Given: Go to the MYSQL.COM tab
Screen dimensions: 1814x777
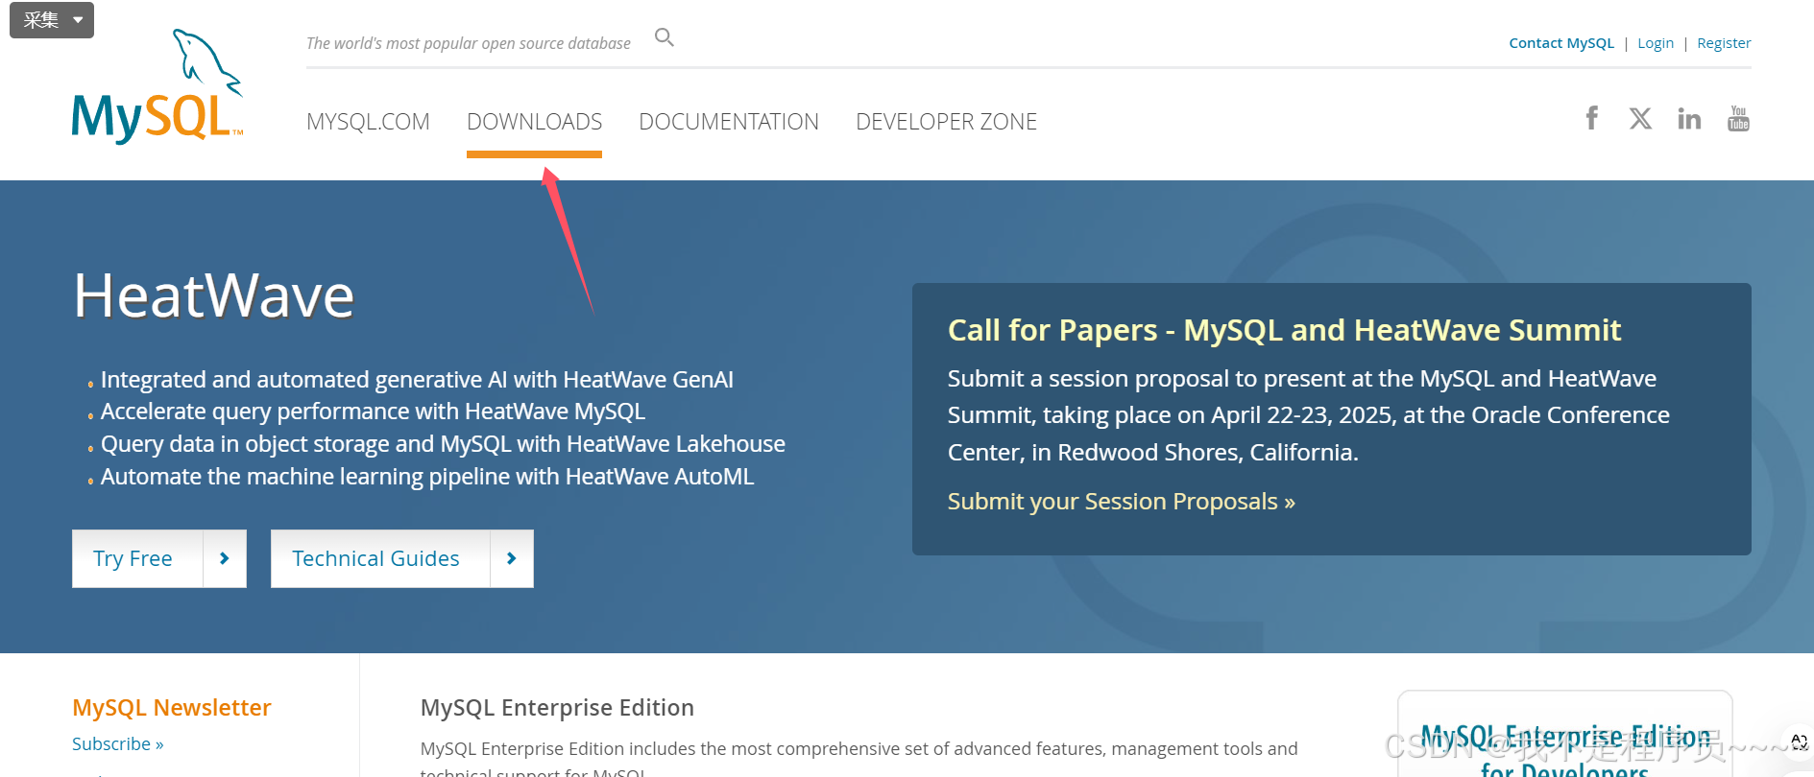Looking at the screenshot, I should pos(368,122).
